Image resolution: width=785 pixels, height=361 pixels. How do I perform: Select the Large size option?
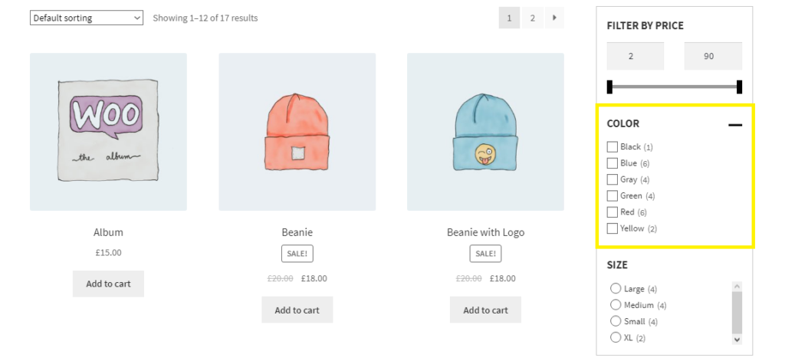click(x=616, y=289)
